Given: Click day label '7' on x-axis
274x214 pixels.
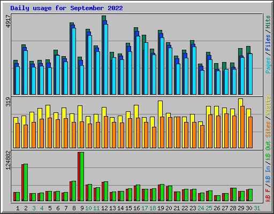Looking at the screenshot, I should pyautogui.click(x=66, y=208).
